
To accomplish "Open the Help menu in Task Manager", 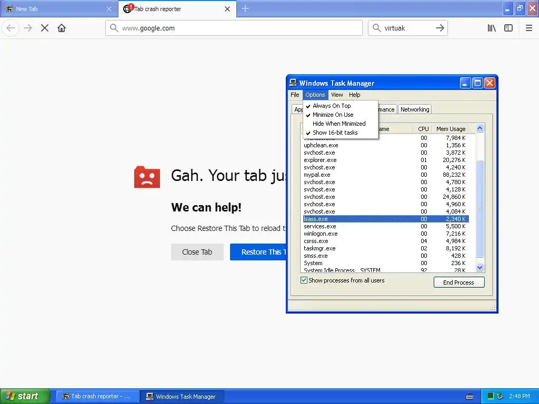I will pos(354,95).
